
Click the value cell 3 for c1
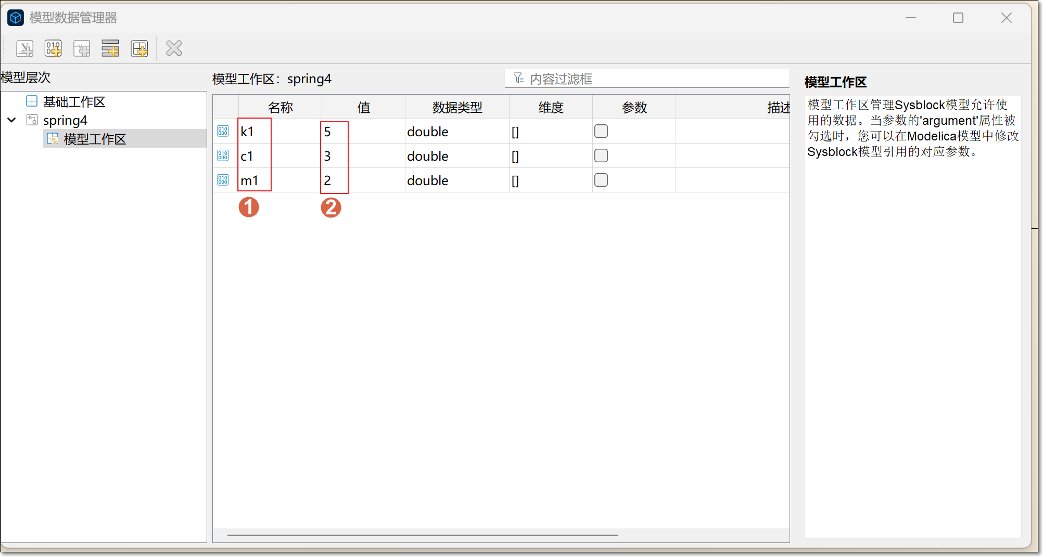363,156
